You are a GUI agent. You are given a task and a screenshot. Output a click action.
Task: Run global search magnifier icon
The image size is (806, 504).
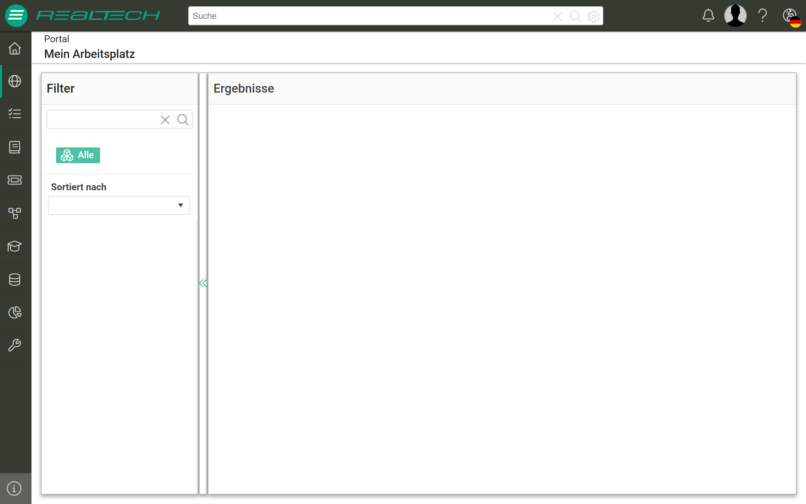[576, 16]
